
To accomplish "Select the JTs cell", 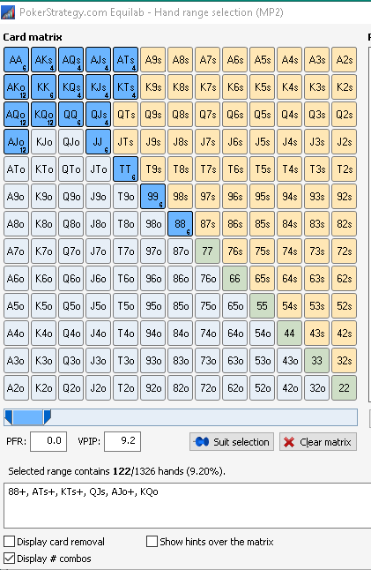I will pos(126,142).
